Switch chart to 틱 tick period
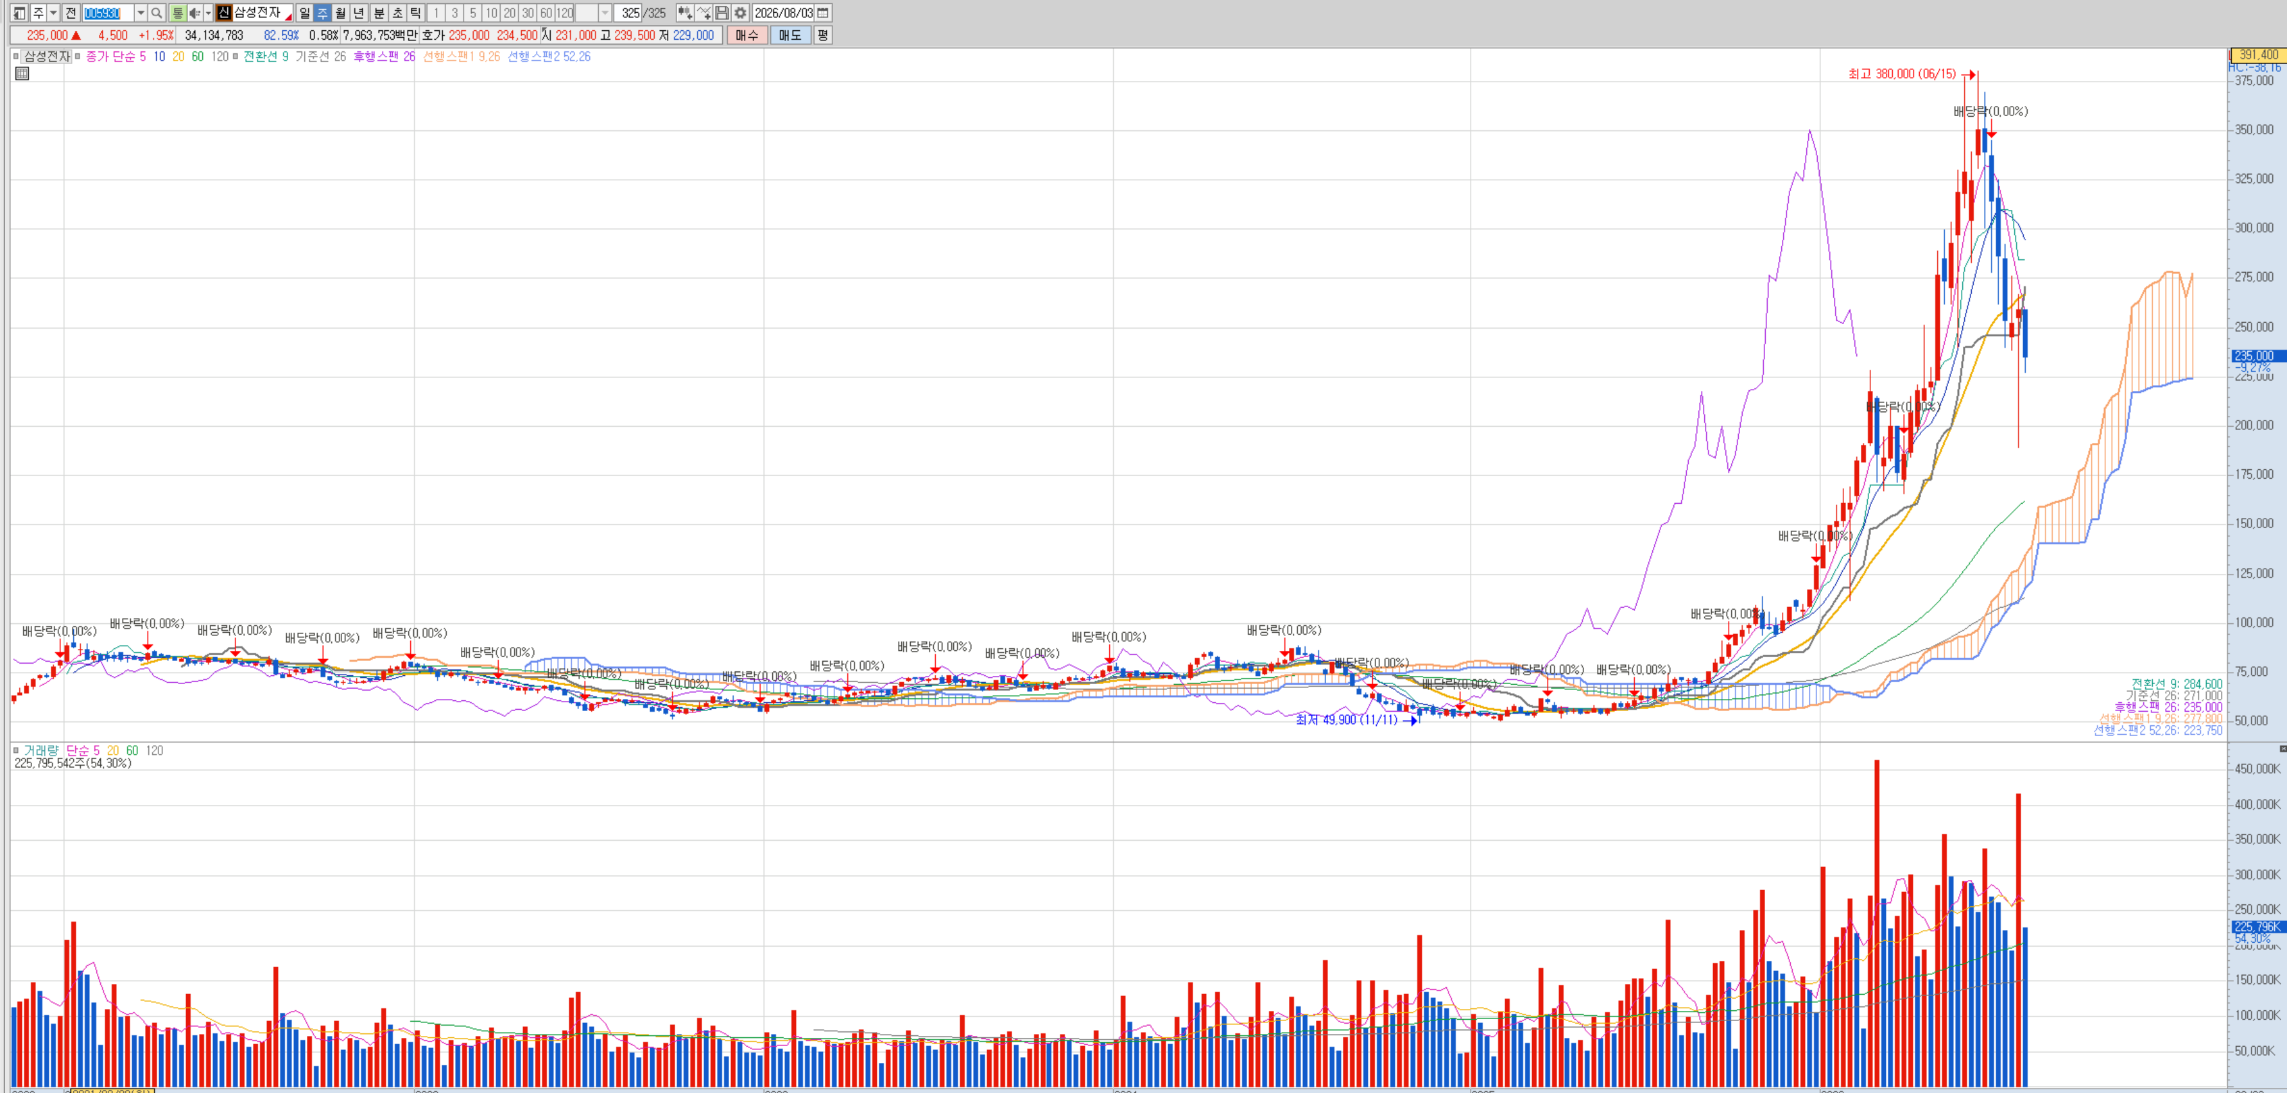The image size is (2287, 1093). pos(415,12)
